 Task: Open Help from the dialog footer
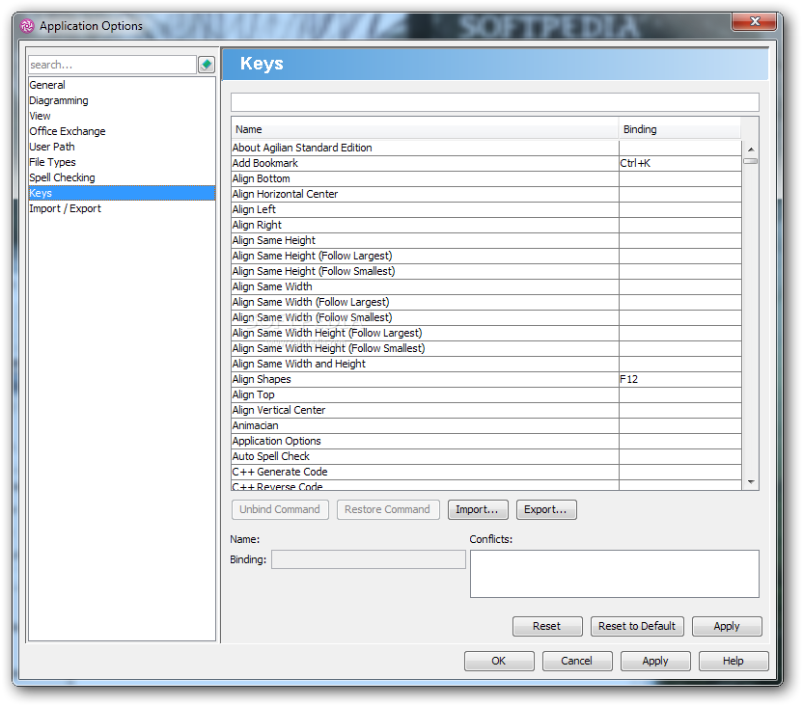(734, 661)
